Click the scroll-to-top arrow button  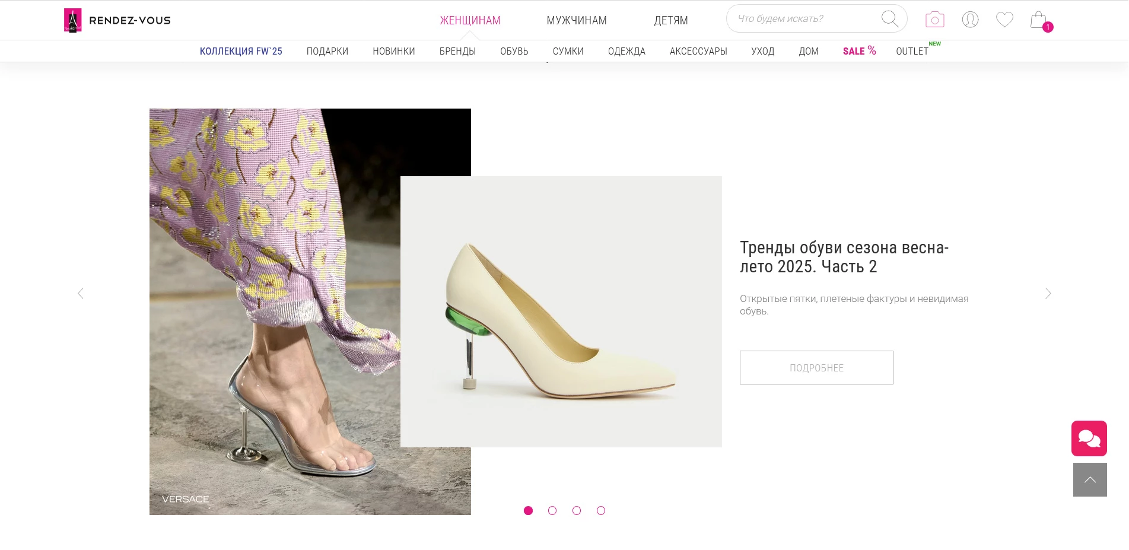tap(1090, 479)
